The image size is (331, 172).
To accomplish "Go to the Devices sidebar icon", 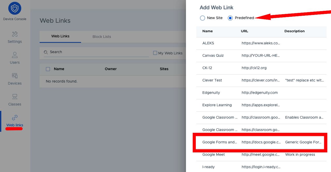I will (15, 76).
